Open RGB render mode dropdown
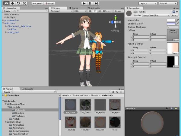181x136 pixels. tap(80, 11)
